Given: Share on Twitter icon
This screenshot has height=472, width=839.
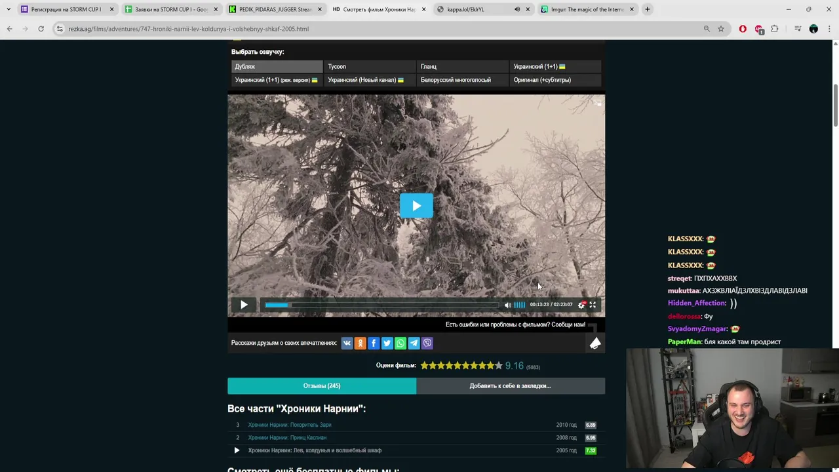Looking at the screenshot, I should point(387,343).
